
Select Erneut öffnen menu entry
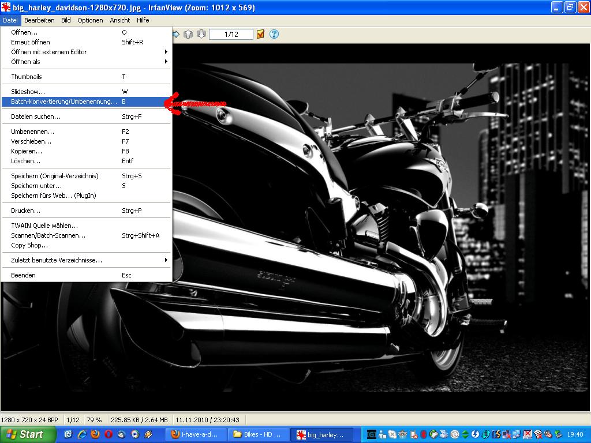87,42
